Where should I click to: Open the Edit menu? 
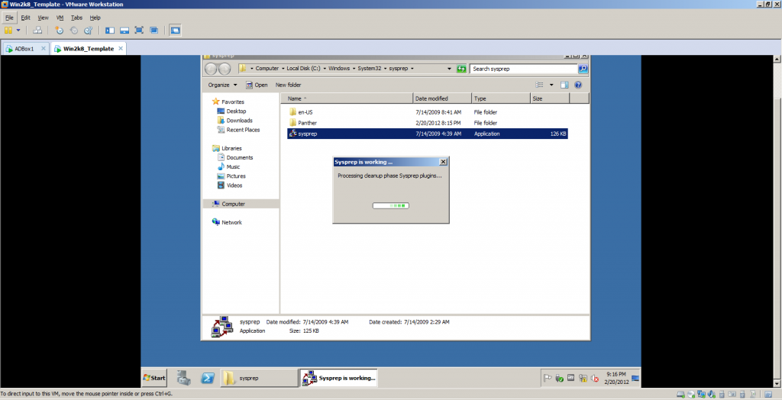tap(25, 18)
